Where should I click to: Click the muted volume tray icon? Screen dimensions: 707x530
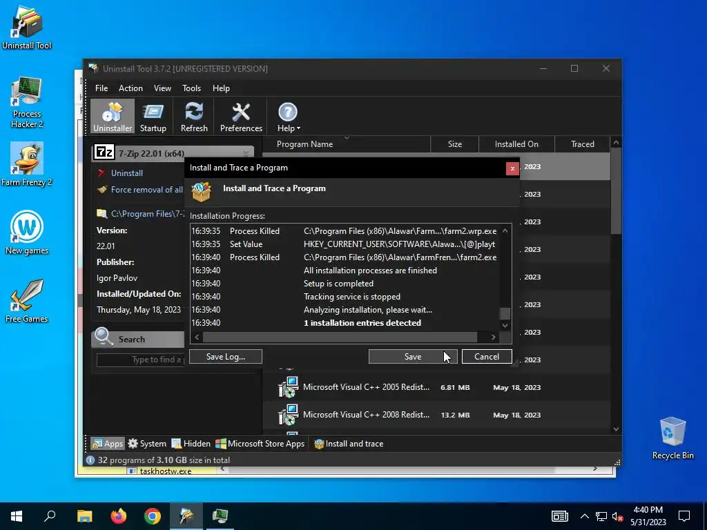(617, 516)
